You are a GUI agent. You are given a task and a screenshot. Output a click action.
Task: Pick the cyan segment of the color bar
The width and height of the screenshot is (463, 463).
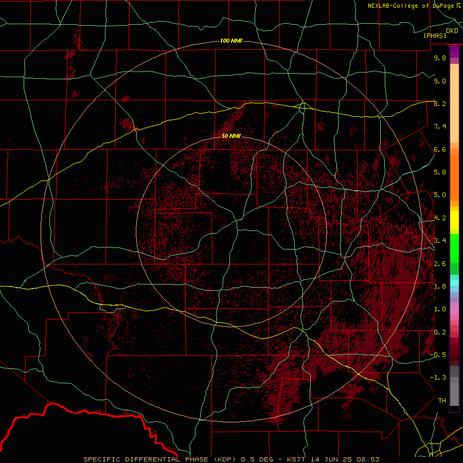[x=454, y=283]
